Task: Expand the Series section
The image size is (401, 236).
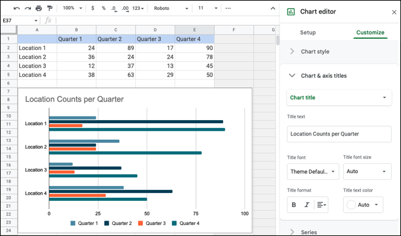Action: (x=339, y=232)
